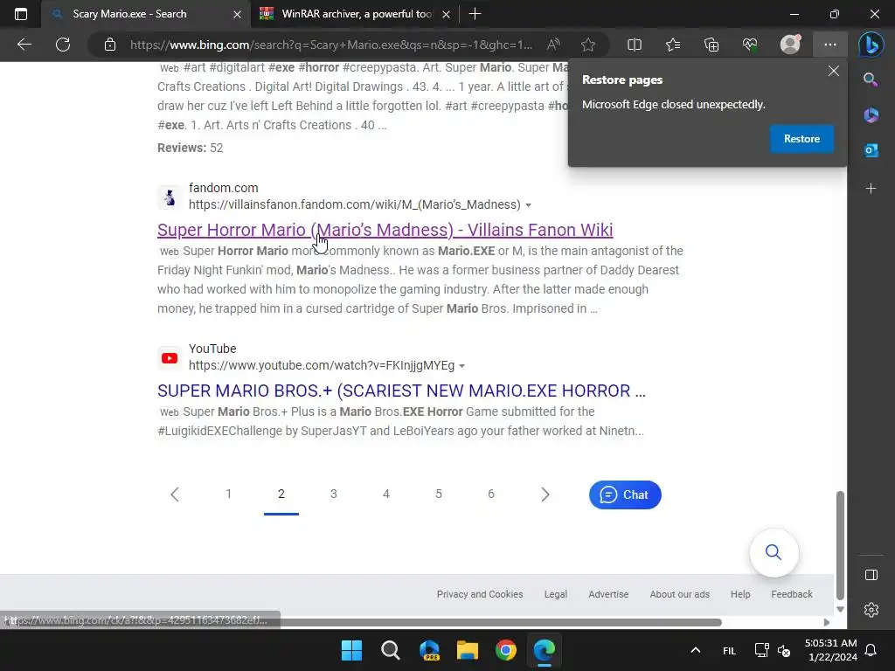This screenshot has height=671, width=895.
Task: Open the Advertise footer link
Action: coord(608,594)
